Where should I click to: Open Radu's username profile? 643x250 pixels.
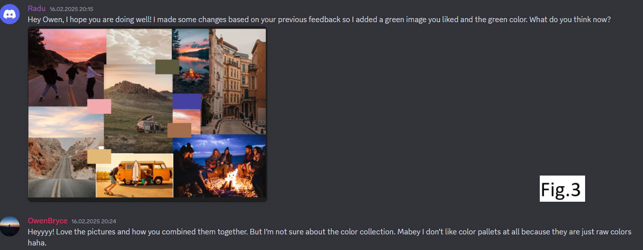[x=36, y=9]
